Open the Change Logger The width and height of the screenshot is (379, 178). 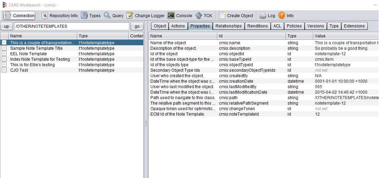(146, 15)
